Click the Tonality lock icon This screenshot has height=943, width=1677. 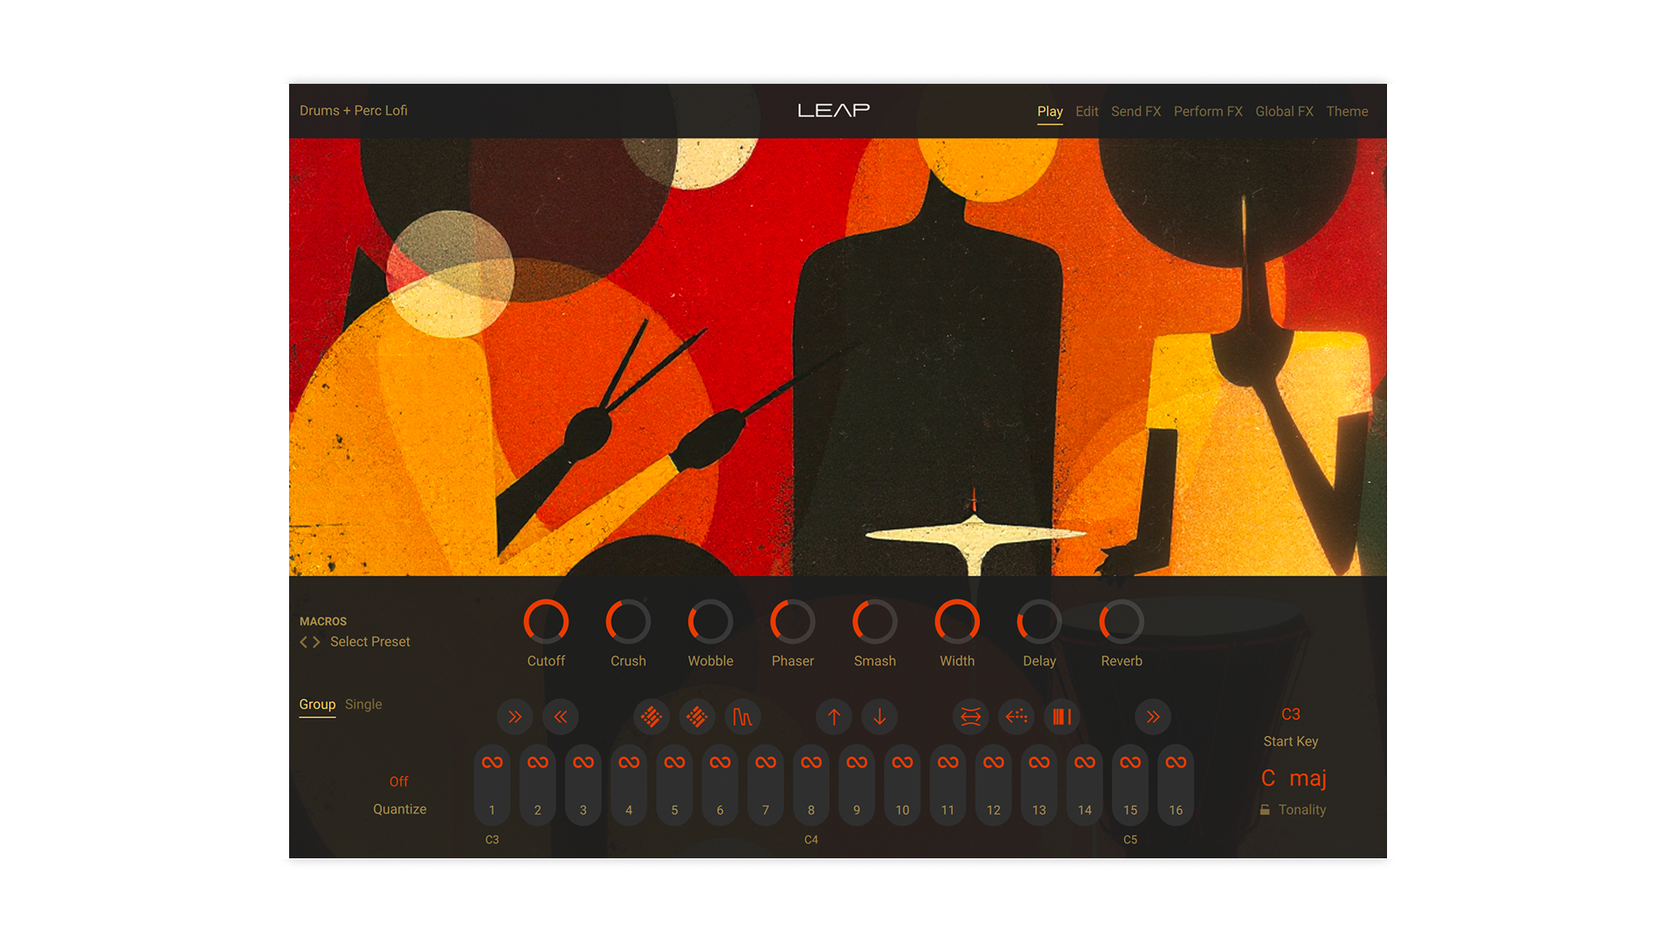1265,809
